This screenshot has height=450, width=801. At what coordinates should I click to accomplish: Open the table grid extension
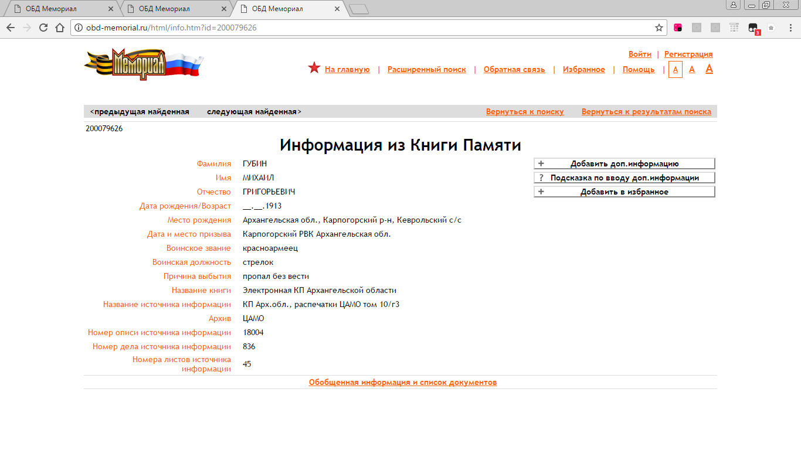coord(734,28)
